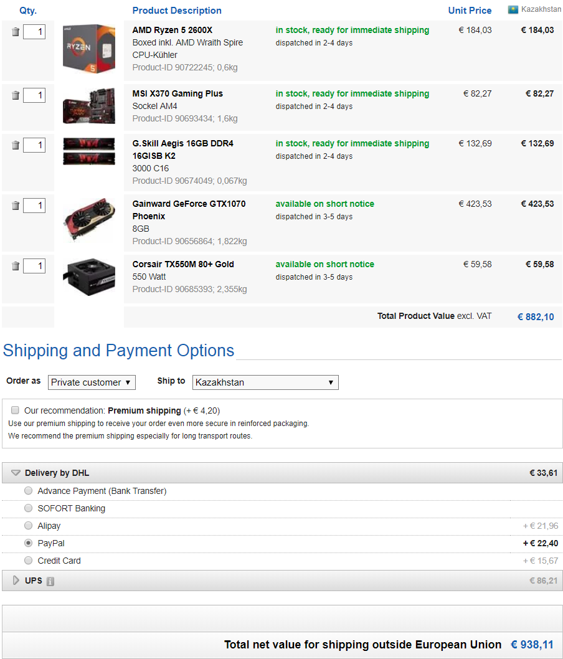Image resolution: width=563 pixels, height=659 pixels.
Task: Open the Ship to country dropdown
Action: (x=265, y=382)
